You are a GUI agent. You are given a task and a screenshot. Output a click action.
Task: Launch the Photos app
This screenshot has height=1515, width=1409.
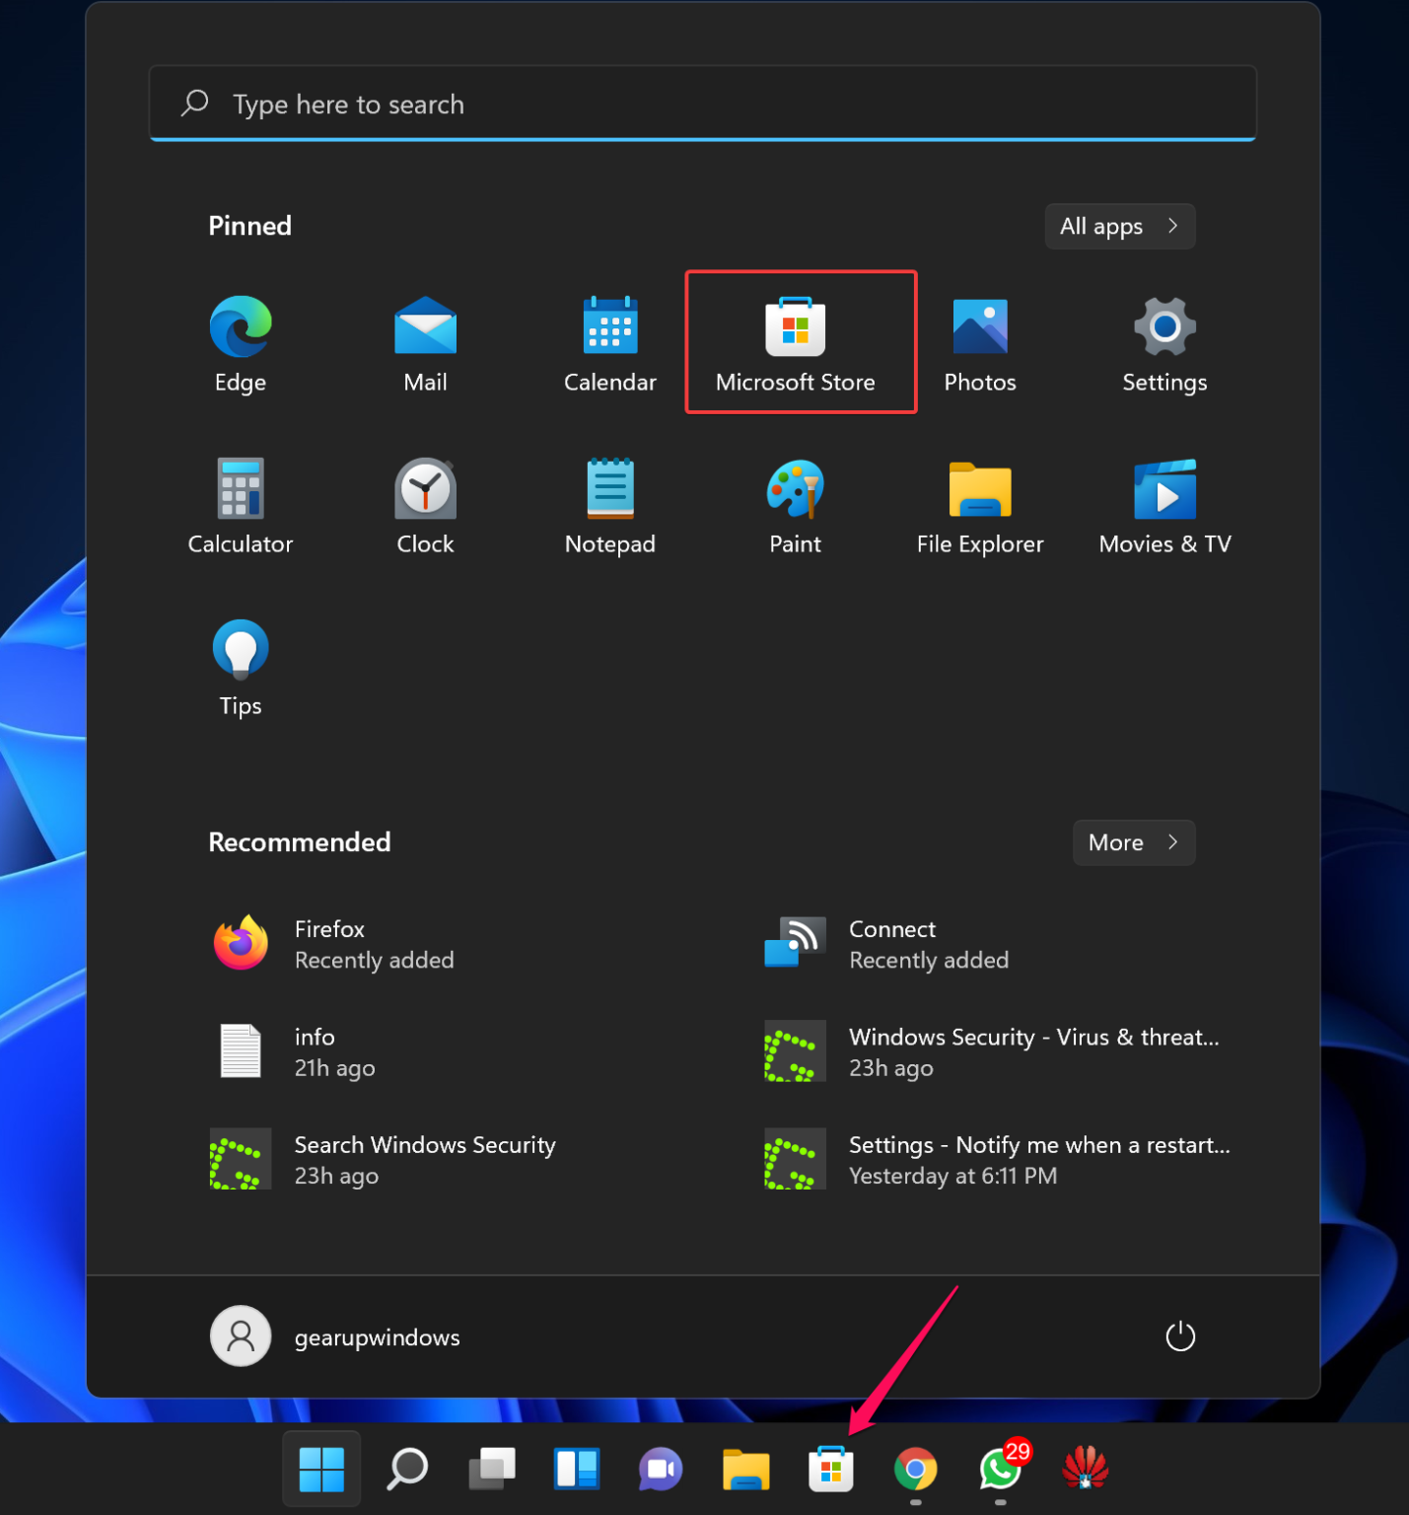(x=980, y=342)
